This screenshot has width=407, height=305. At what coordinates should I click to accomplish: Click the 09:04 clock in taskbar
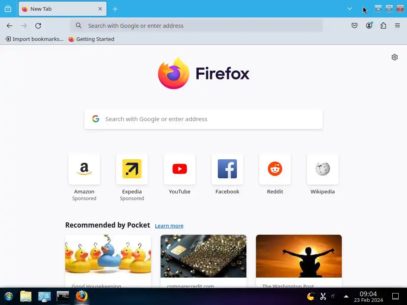tap(368, 297)
